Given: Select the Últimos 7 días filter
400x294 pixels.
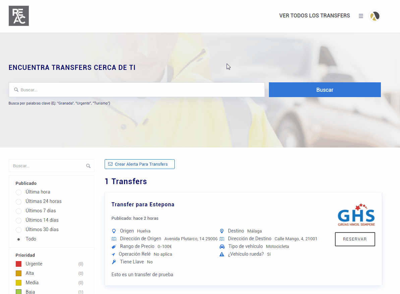Looking at the screenshot, I should (x=19, y=211).
